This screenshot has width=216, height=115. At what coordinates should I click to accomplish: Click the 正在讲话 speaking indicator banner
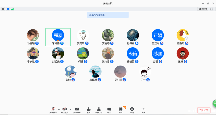108,15
